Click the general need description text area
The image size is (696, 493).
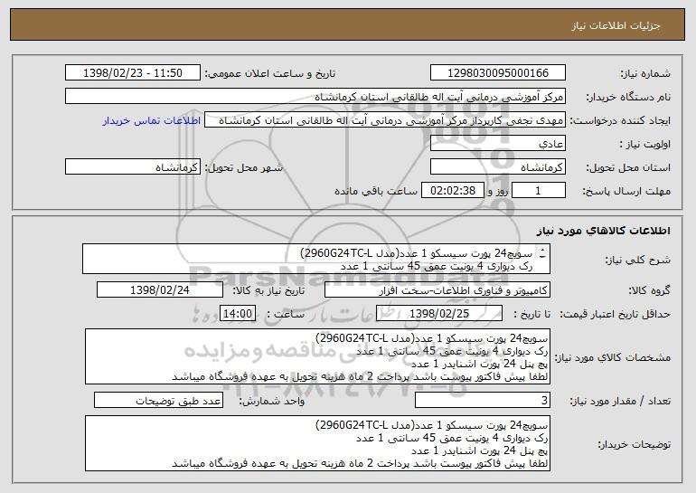316,259
